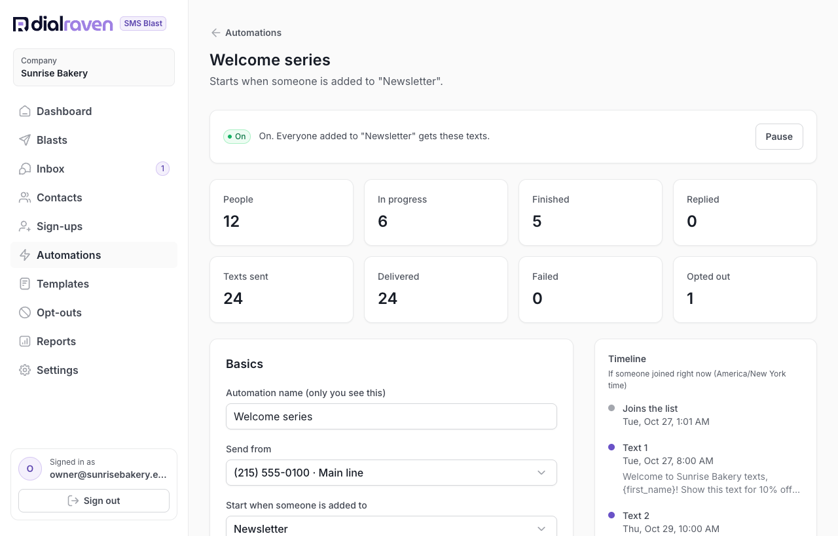
Task: Click the SMS Blast badge
Action: point(143,24)
